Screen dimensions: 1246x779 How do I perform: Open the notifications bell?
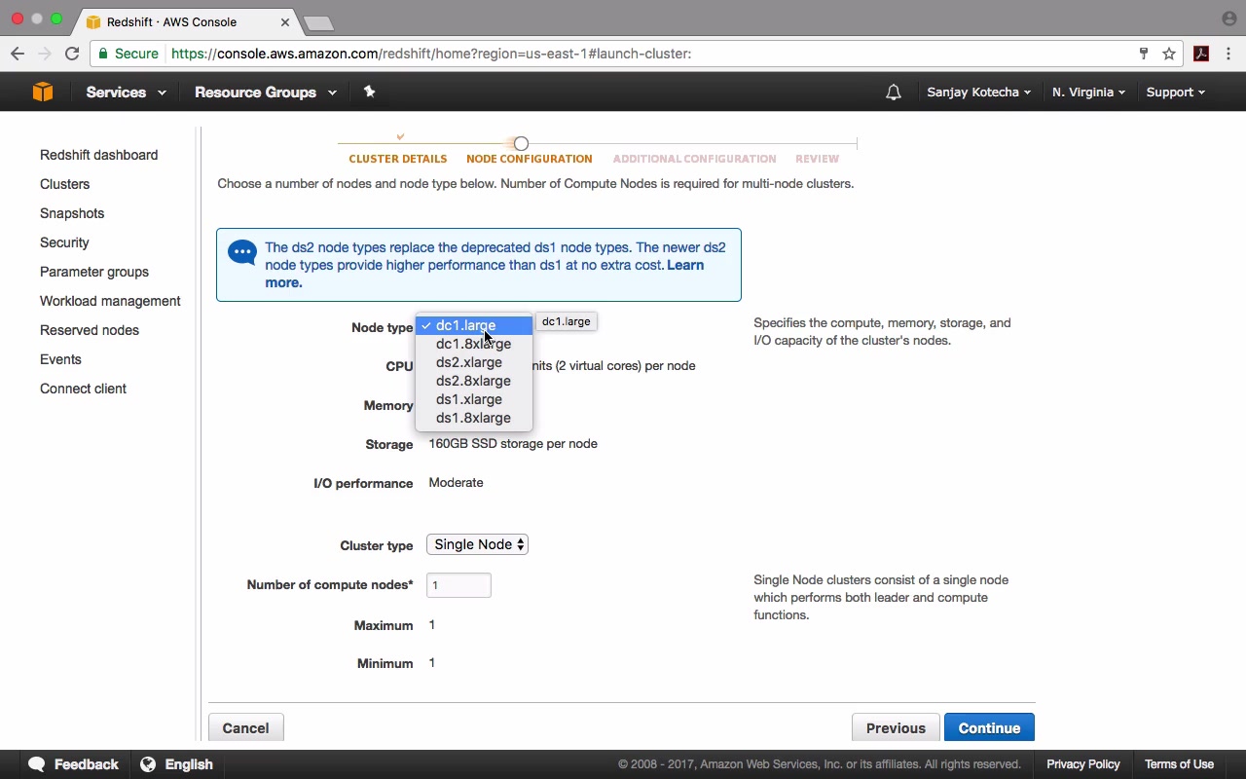(894, 93)
